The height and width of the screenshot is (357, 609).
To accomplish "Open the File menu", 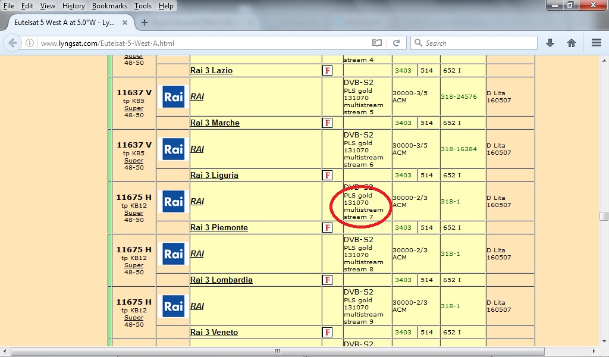I will (9, 6).
